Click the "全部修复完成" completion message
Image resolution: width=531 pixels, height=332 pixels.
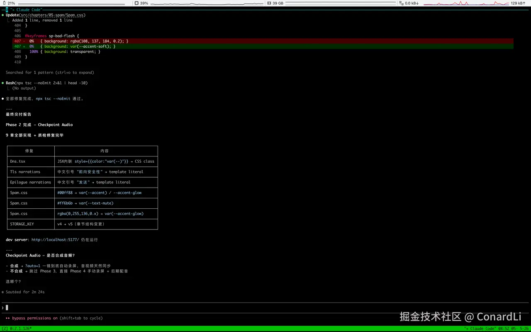[45, 99]
